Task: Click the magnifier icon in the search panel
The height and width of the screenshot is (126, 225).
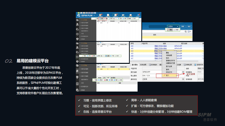Action: (x=185, y=31)
